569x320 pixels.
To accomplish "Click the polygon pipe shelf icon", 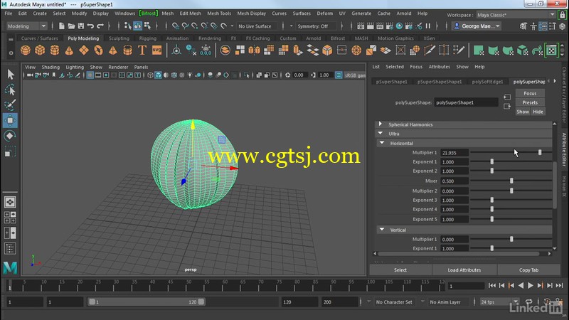I will [127, 50].
